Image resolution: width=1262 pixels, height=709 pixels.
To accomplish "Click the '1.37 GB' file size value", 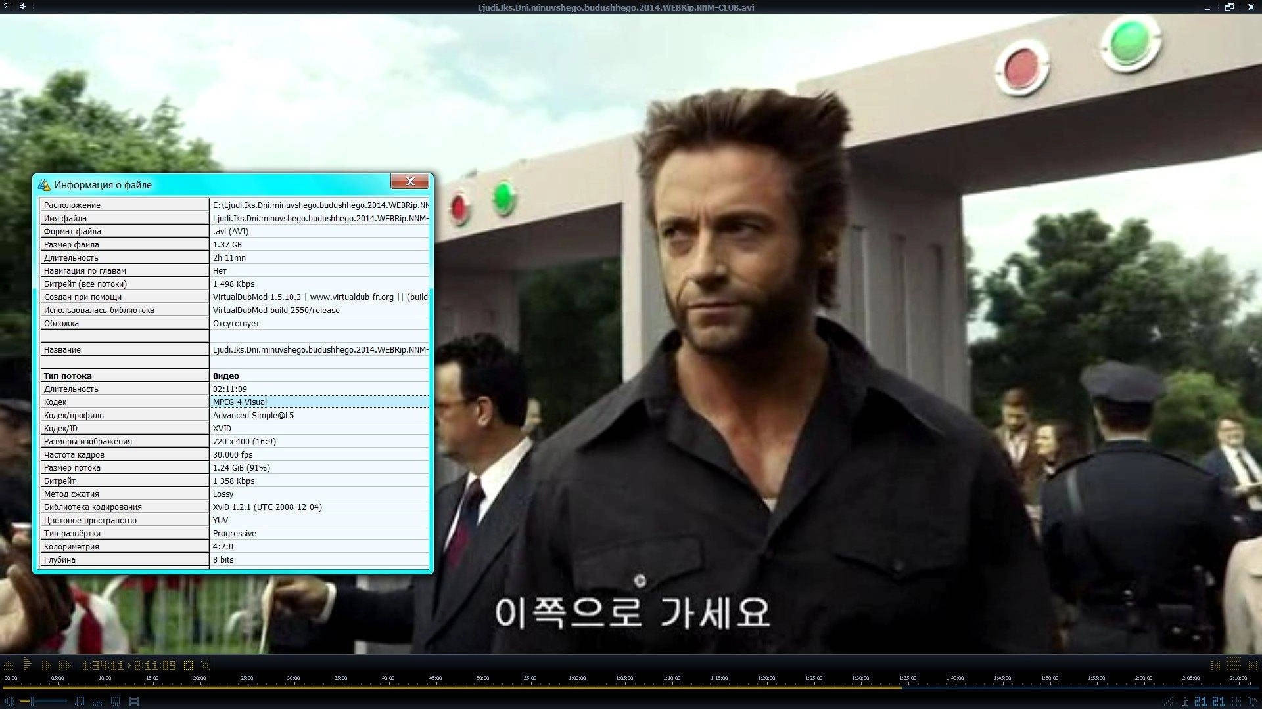I will tap(227, 244).
